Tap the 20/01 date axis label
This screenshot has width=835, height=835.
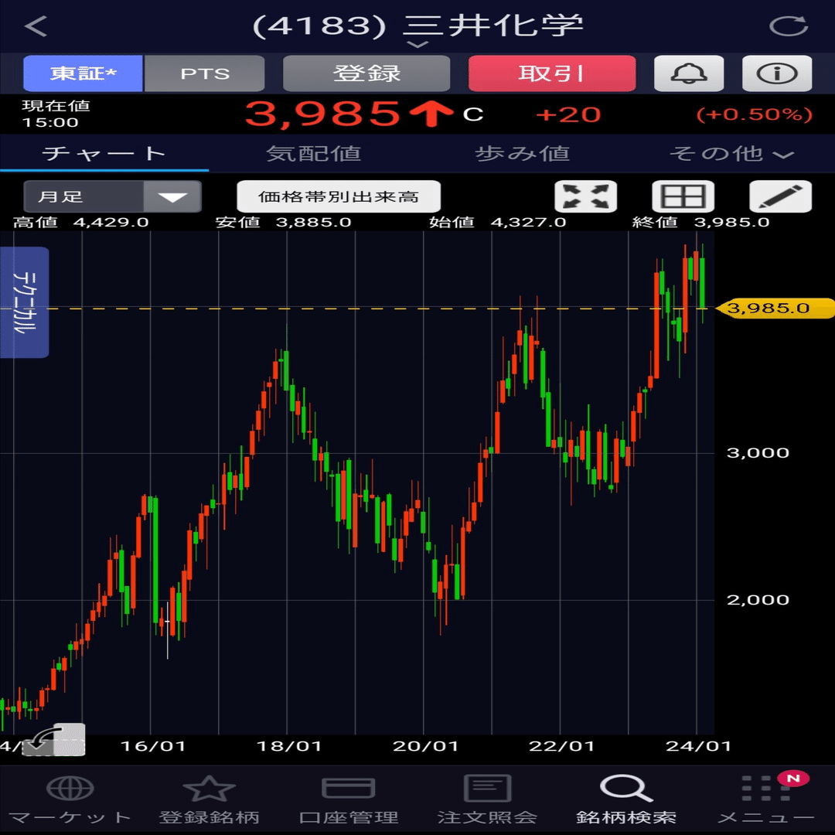(x=425, y=746)
